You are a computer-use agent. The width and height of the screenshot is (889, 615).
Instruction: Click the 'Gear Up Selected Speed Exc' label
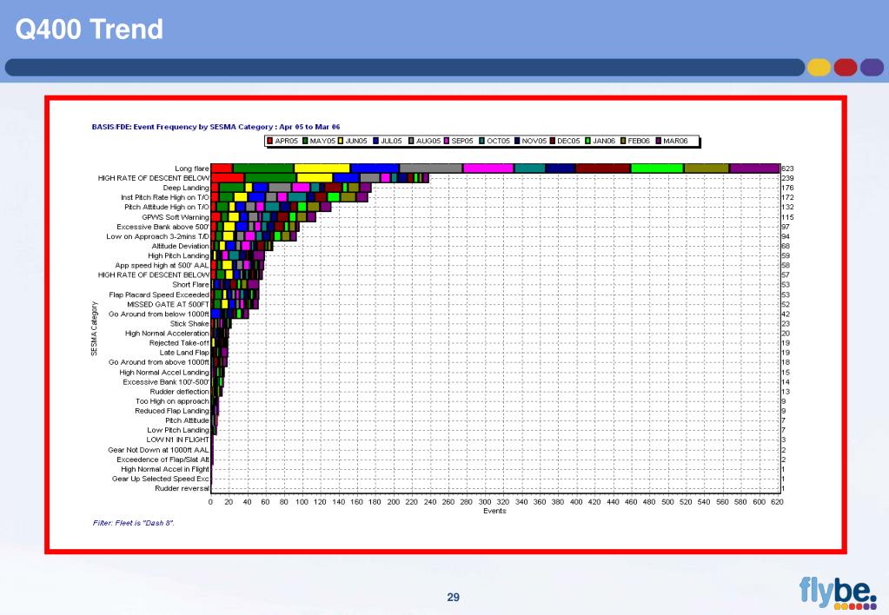pyautogui.click(x=161, y=479)
